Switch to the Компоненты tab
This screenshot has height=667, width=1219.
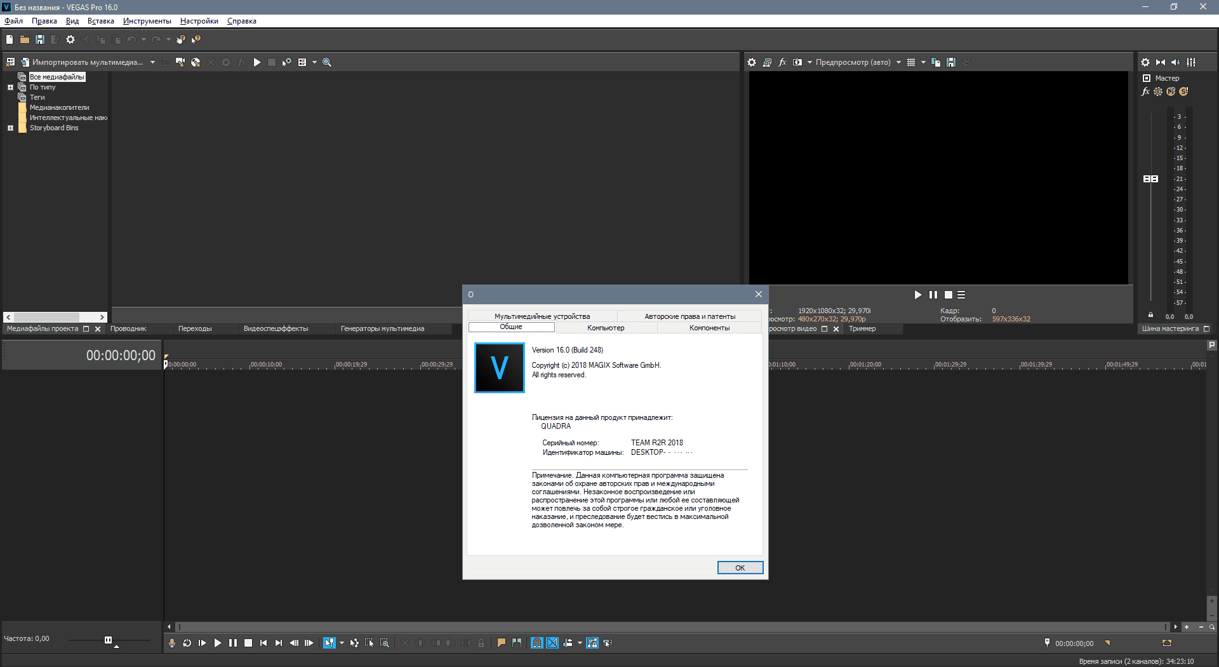tap(710, 328)
